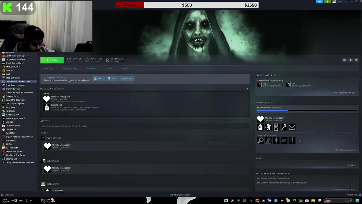362x204 pixels.
Task: Click the green PLAY button
Action: (52, 60)
